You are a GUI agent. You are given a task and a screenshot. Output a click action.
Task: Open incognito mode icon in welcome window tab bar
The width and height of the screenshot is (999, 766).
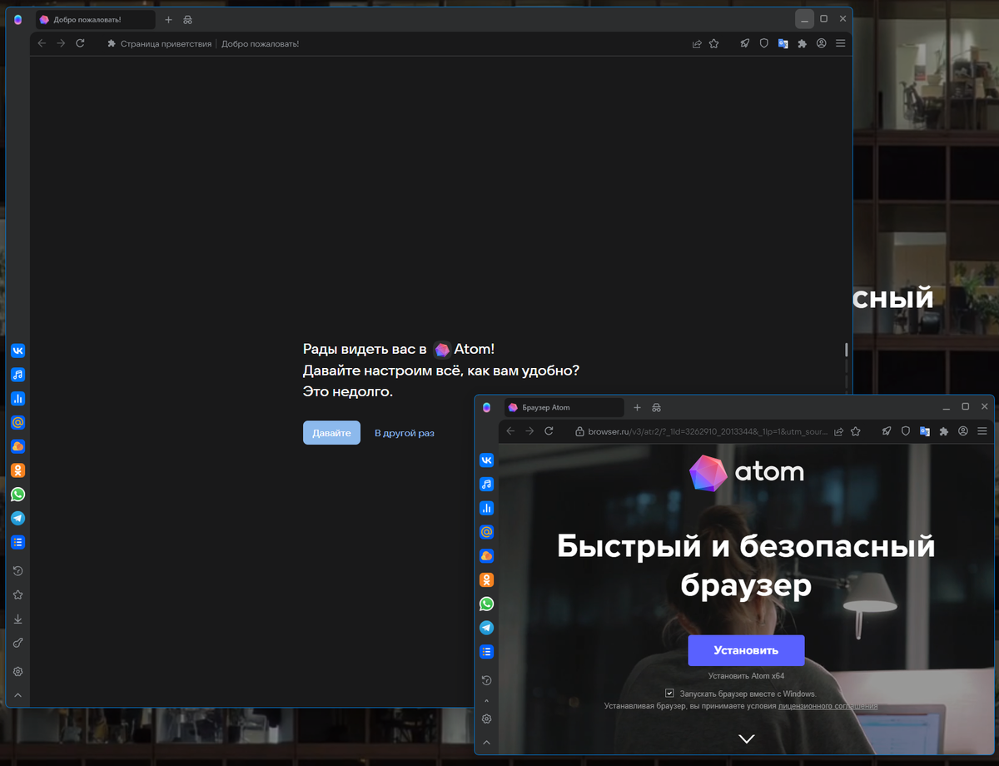point(188,19)
